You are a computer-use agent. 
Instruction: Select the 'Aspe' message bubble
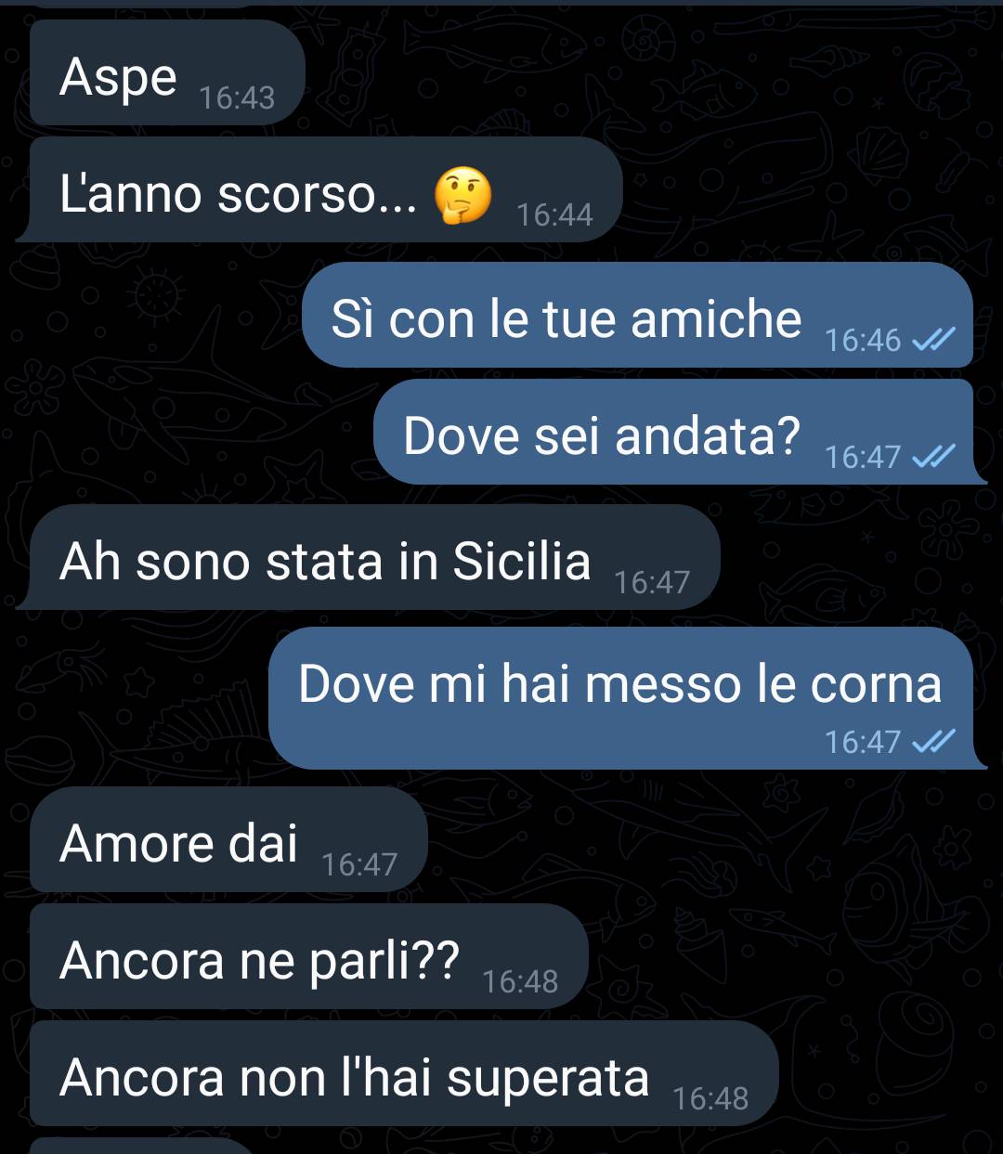(167, 73)
